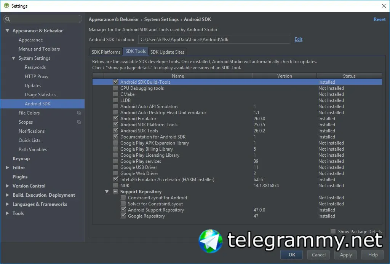Image resolution: width=390 pixels, height=264 pixels.
Task: Select HTTP Proxy settings
Action: click(37, 76)
